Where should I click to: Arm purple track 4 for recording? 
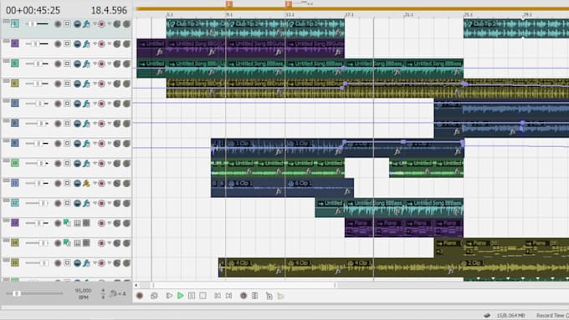pyautogui.click(x=101, y=43)
